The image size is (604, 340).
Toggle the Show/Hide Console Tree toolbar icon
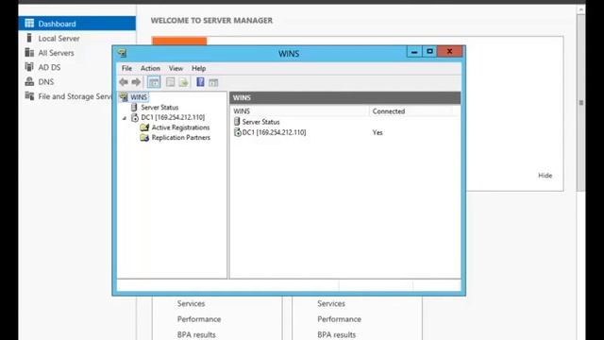point(154,82)
